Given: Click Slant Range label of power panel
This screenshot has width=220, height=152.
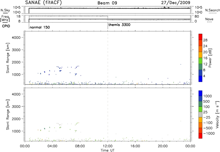Looking at the screenshot, I should pyautogui.click(x=8, y=58).
